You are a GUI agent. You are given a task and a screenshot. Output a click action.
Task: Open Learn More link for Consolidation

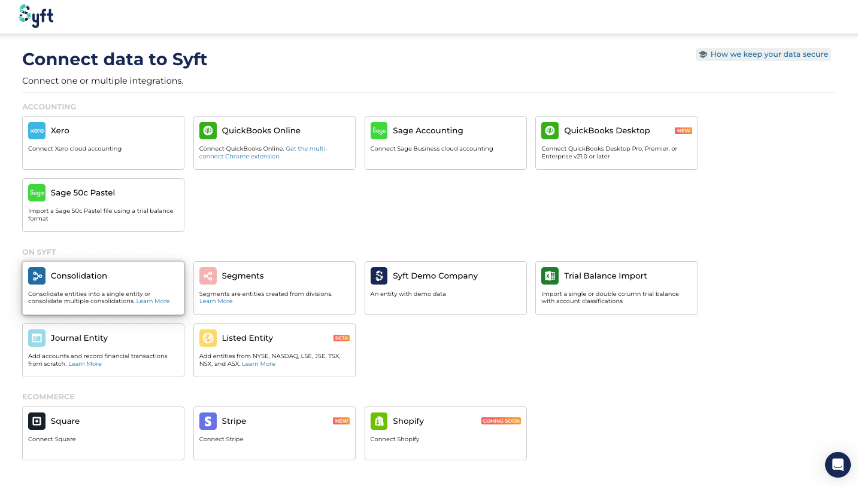(153, 301)
